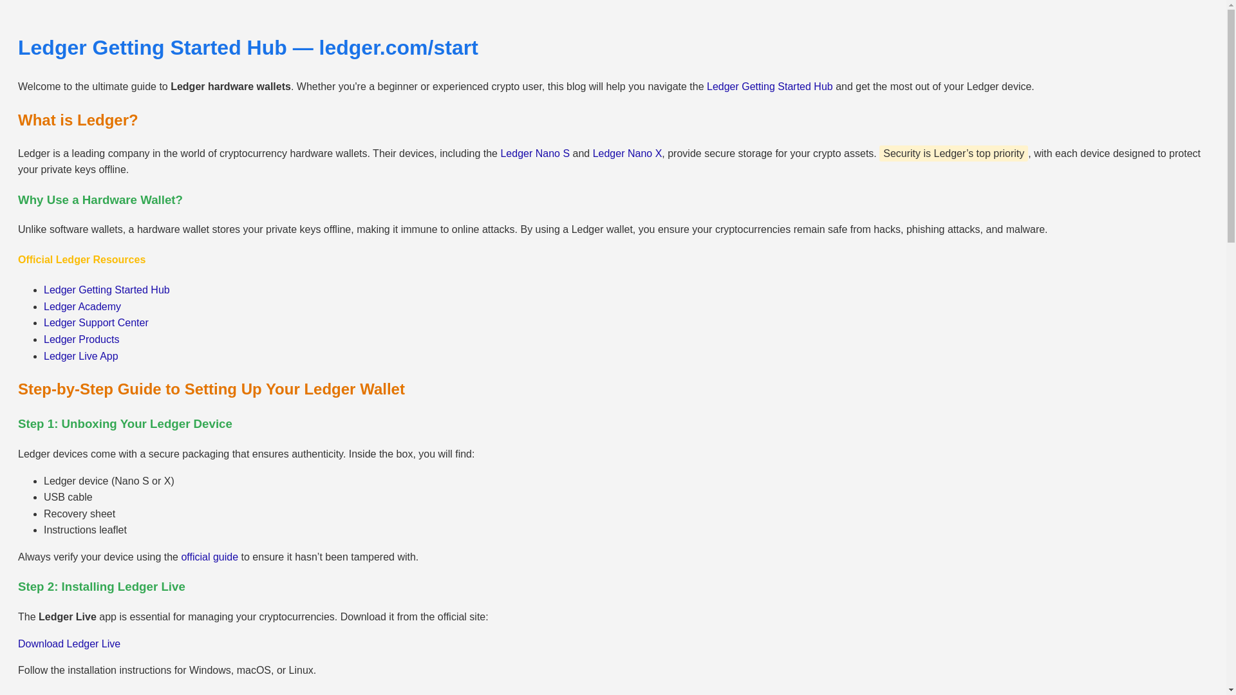The image size is (1236, 695).
Task: Visit the Ledger Academy link
Action: point(82,306)
